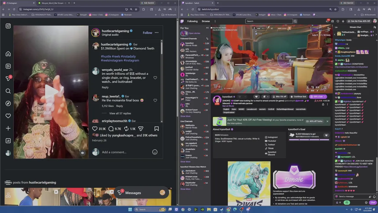Click the 40% off Turbo button

point(315,121)
